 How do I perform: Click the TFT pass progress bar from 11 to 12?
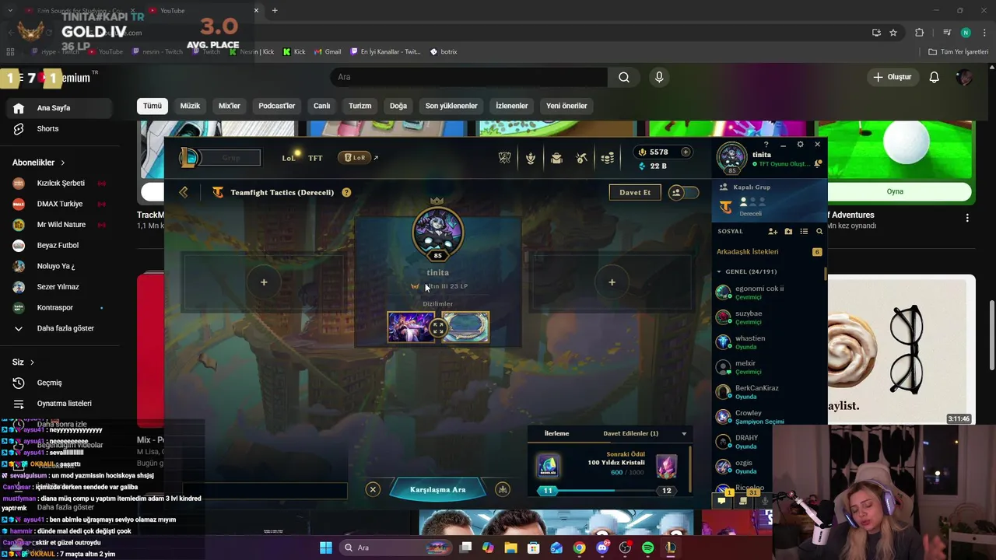[x=607, y=491]
